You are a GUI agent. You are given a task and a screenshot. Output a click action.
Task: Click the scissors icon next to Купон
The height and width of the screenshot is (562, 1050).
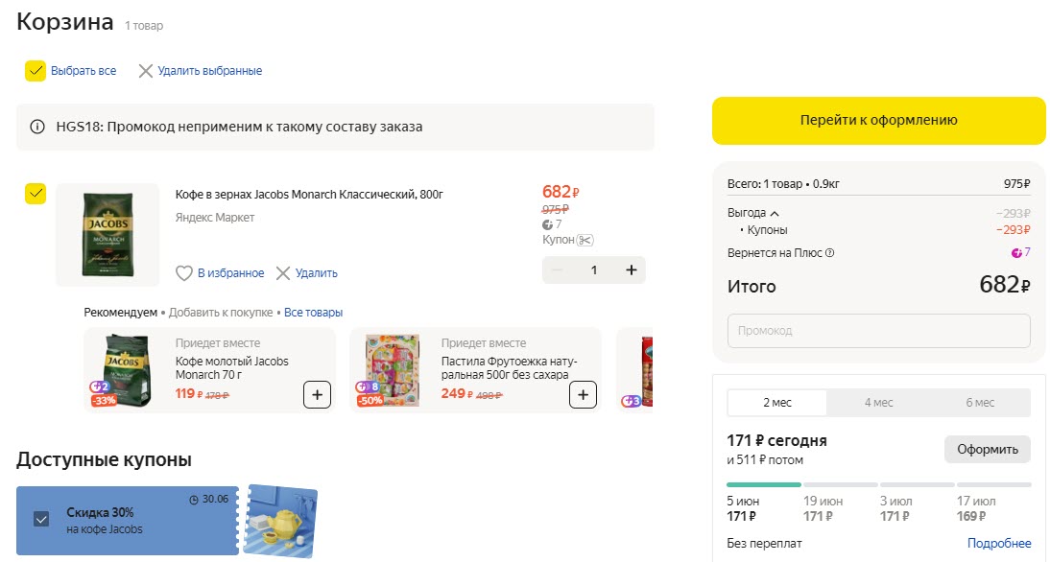pos(586,240)
